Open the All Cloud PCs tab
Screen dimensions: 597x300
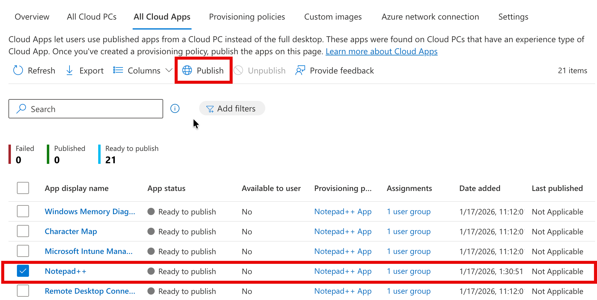click(92, 17)
